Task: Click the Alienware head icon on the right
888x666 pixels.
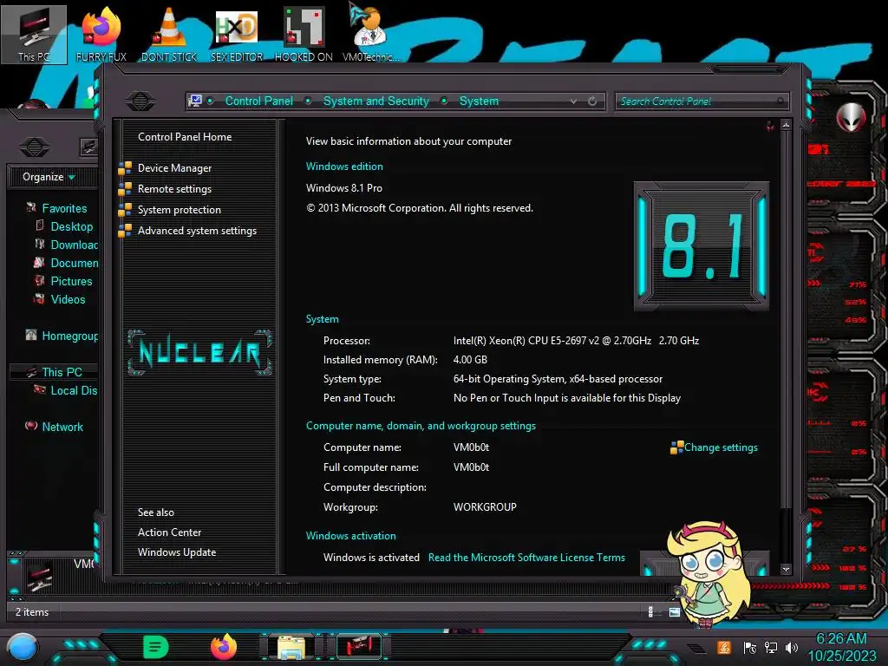Action: [x=852, y=117]
